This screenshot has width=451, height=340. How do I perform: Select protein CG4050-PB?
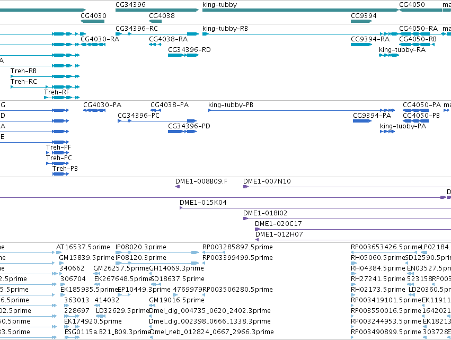[416, 121]
